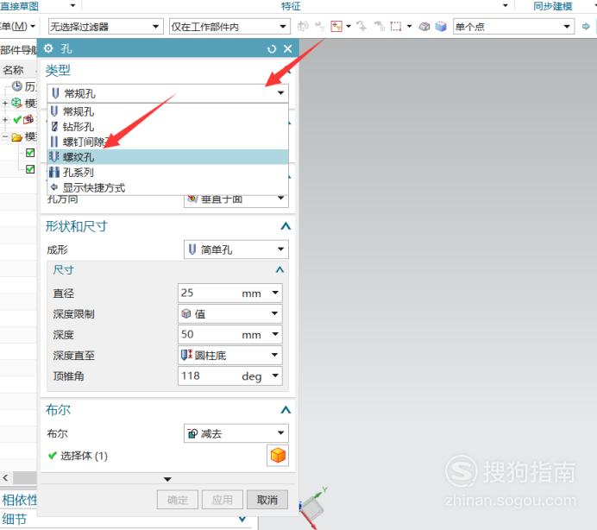
Task: Click the view triad orientation cube
Action: pyautogui.click(x=315, y=508)
